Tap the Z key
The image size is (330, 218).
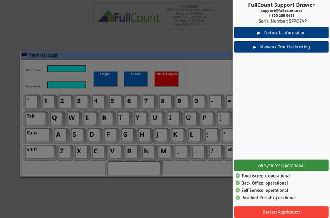pos(65,153)
